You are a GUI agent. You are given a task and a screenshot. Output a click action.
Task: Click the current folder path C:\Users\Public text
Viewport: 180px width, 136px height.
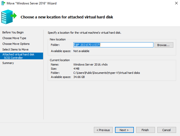107,73
